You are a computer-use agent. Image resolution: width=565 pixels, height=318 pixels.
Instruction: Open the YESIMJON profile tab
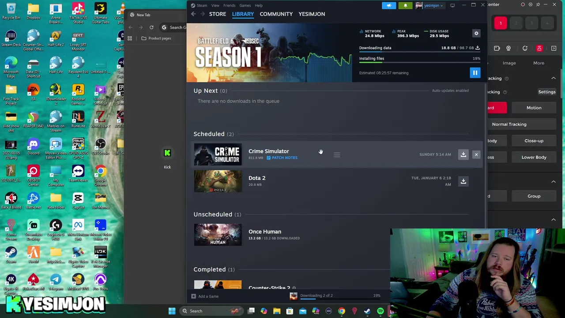tap(312, 14)
